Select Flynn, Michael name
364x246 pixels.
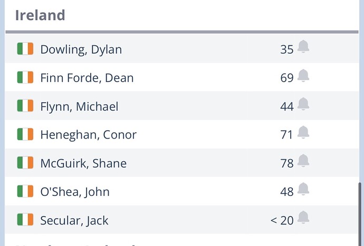point(79,106)
